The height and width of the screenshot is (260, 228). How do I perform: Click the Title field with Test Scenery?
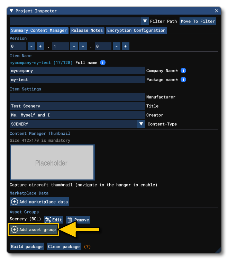point(77,106)
